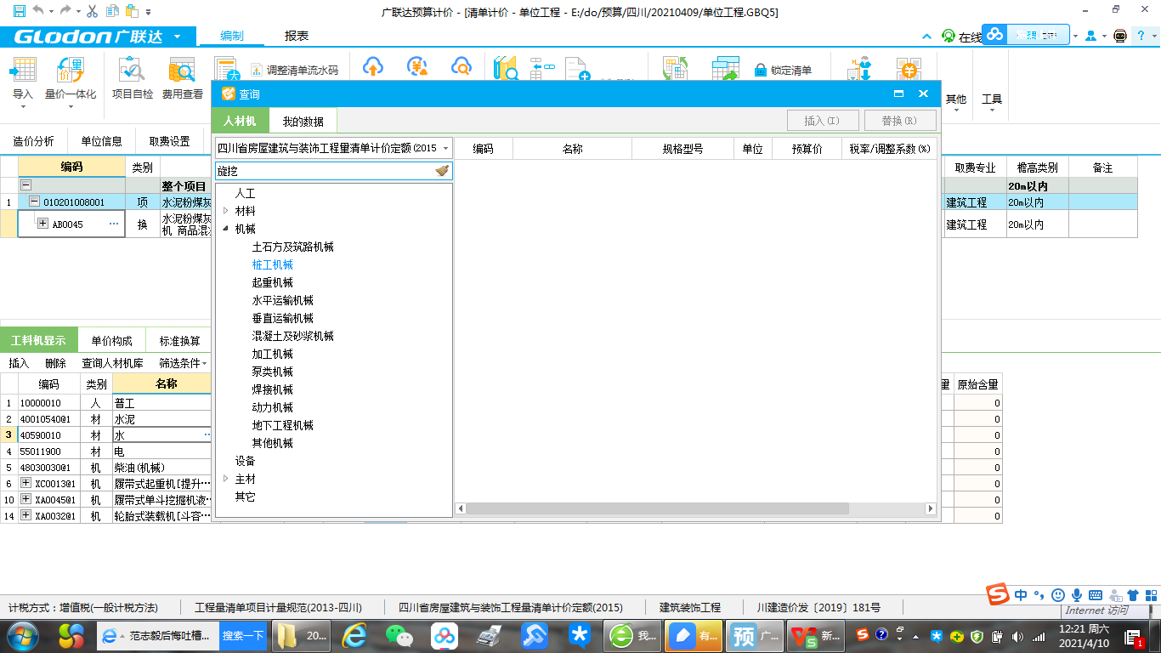1161x653 pixels.
Task: Open Internet Explorer from the taskbar
Action: [354, 635]
